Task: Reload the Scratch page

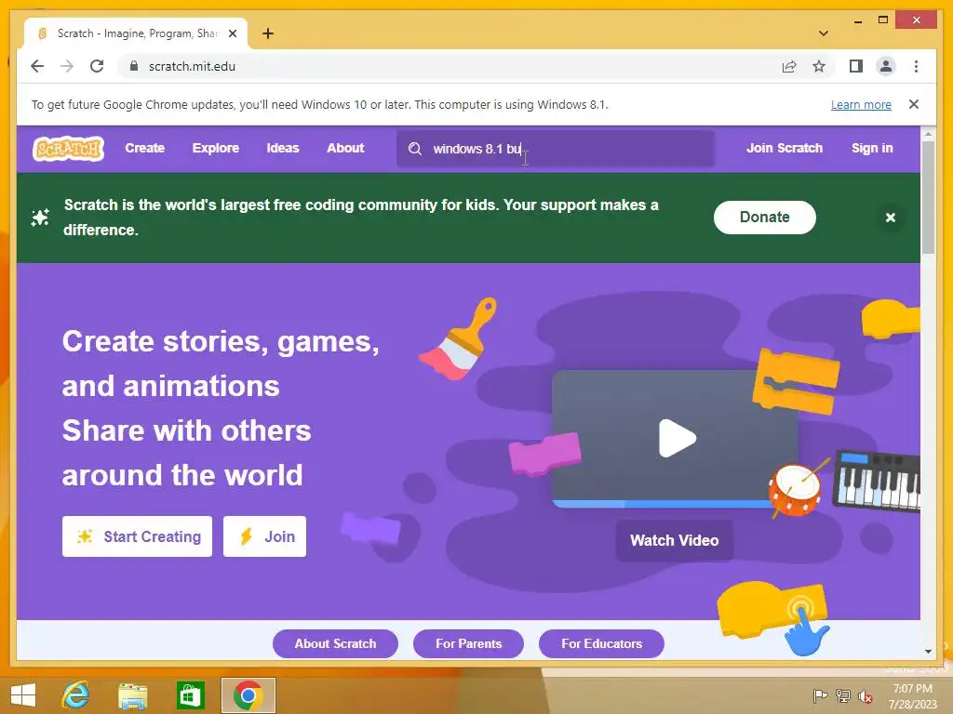Action: pos(97,66)
